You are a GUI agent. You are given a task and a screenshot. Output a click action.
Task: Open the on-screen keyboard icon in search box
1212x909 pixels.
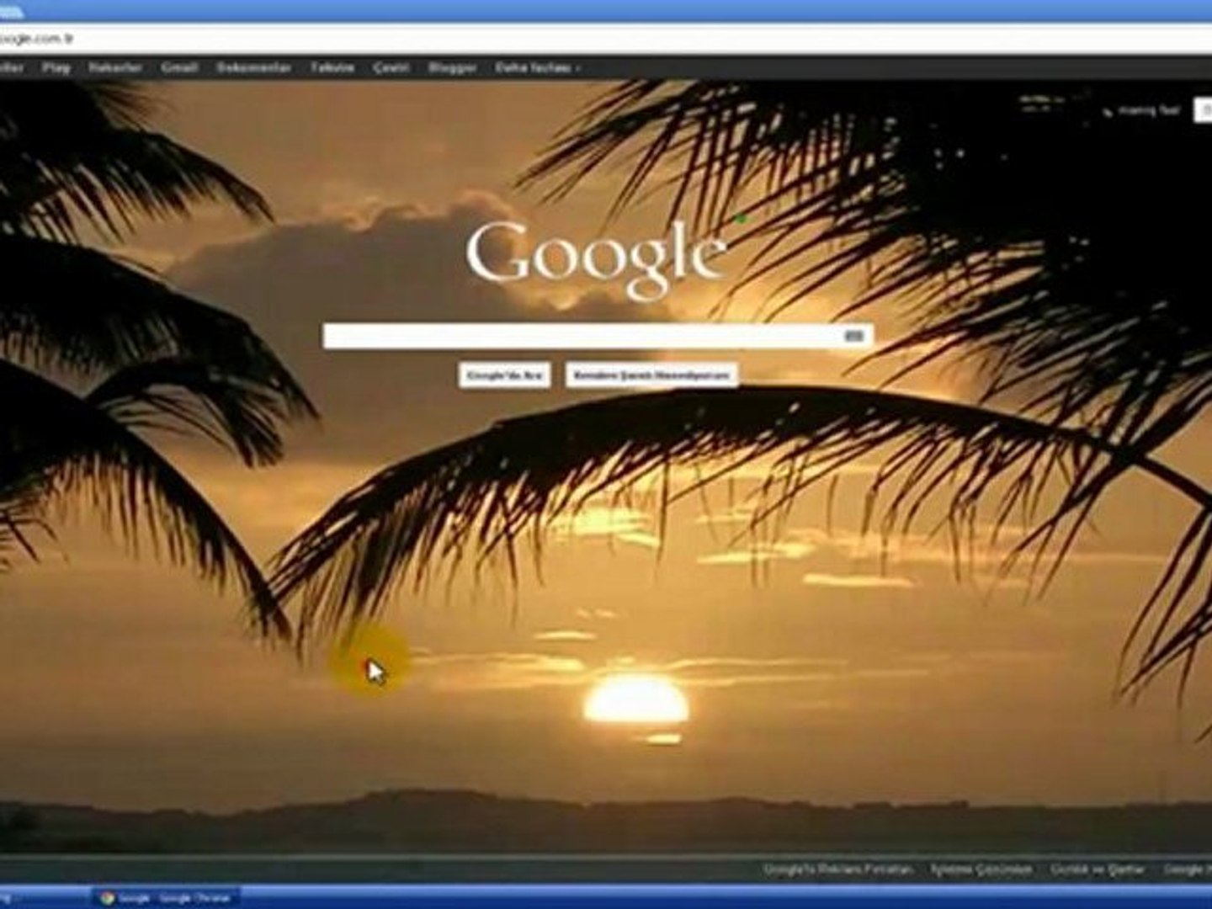click(853, 336)
